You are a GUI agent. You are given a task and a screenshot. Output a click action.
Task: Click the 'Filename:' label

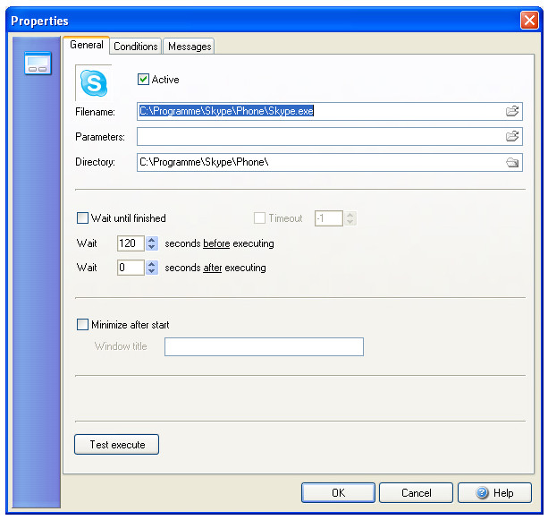95,112
